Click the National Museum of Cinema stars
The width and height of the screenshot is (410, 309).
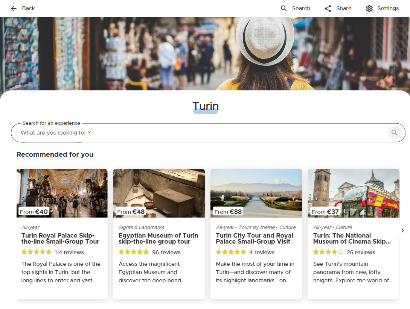(x=328, y=252)
